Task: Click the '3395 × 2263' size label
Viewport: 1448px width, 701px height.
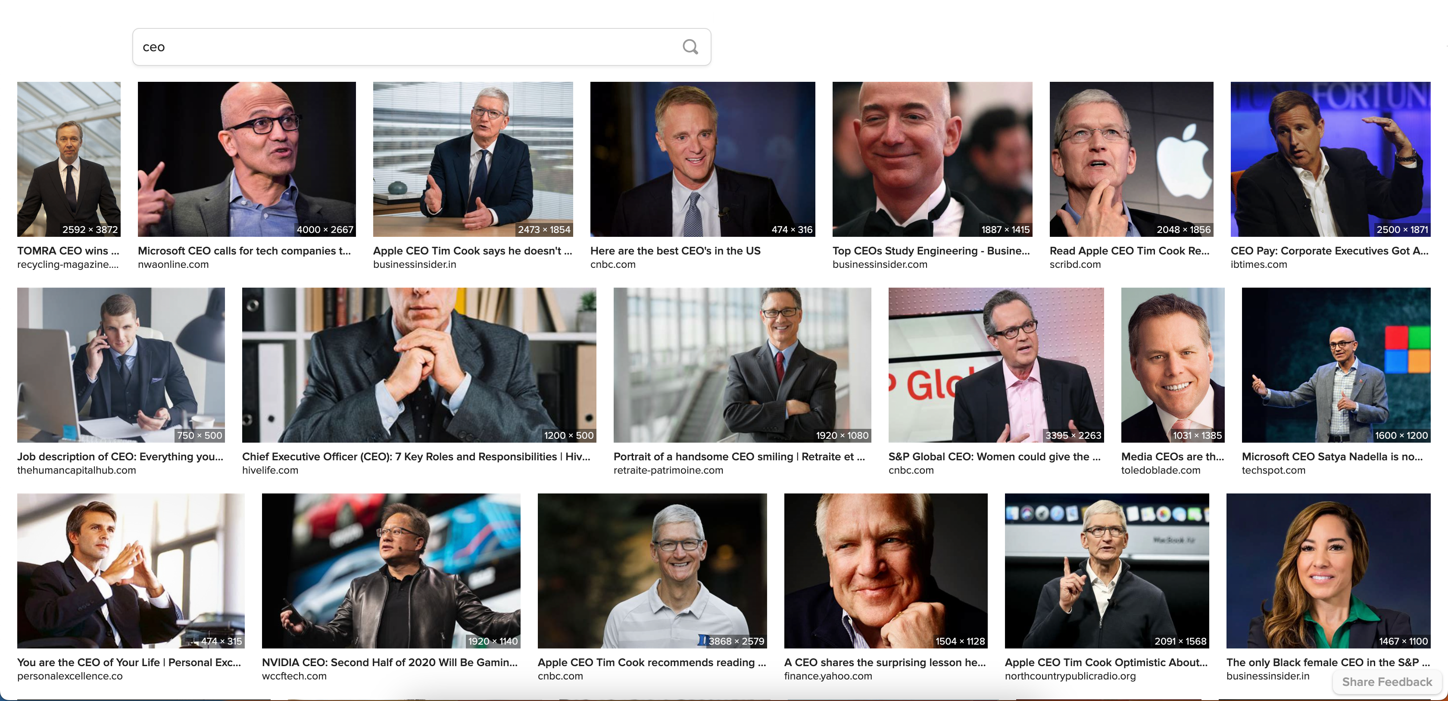Action: click(x=1073, y=435)
